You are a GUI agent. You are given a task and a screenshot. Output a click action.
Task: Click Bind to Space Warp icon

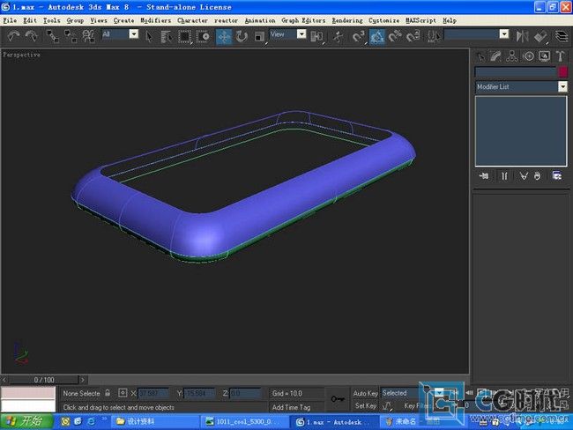88,36
